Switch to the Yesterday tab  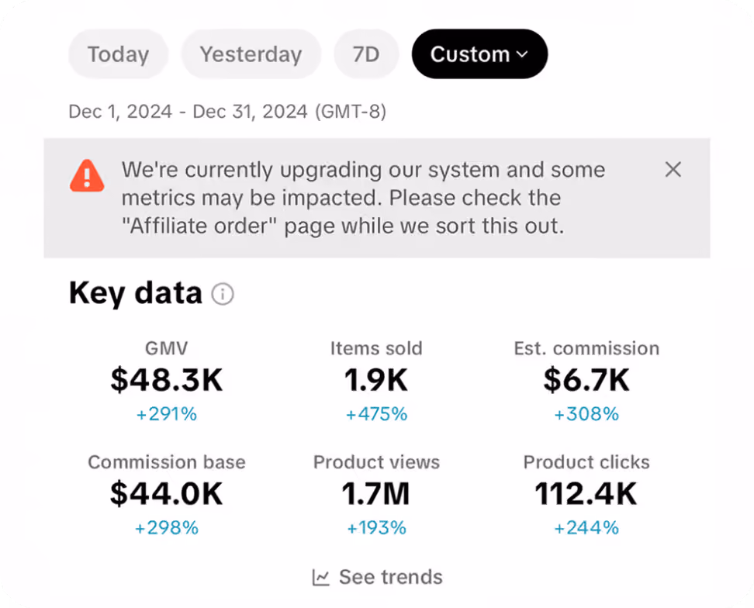pos(251,54)
